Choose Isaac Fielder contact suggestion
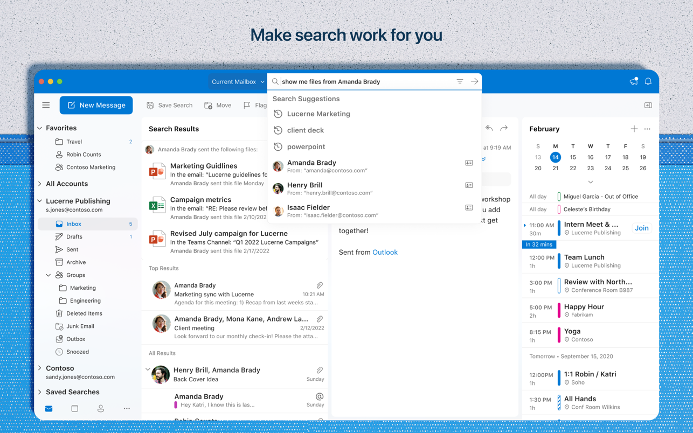 (374, 211)
